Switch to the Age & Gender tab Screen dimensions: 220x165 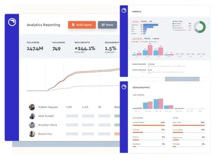click(137, 38)
